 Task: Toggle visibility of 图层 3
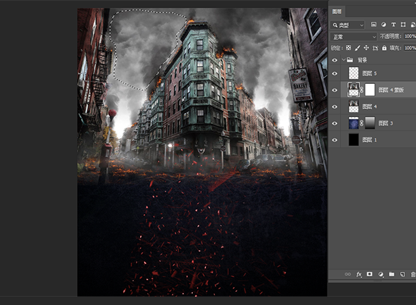pyautogui.click(x=335, y=123)
